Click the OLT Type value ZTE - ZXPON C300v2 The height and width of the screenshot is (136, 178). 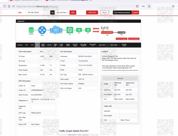(86, 75)
